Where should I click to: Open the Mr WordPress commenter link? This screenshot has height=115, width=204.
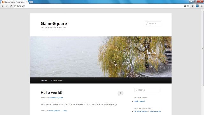click(141, 112)
